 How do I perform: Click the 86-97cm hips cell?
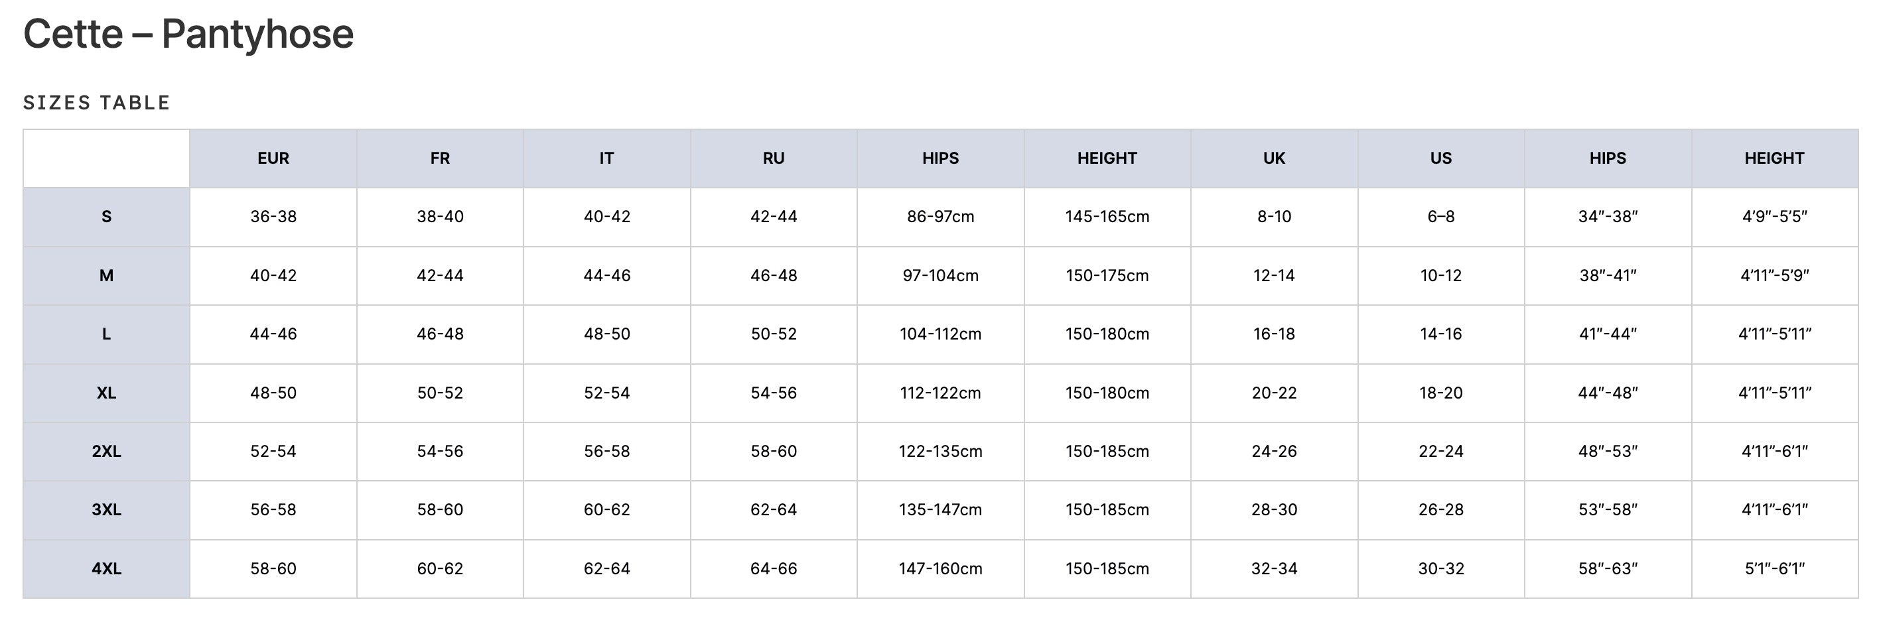coord(941,217)
